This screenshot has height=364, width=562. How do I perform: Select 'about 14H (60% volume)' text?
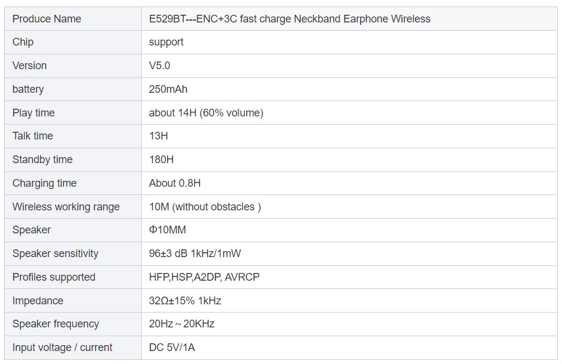pyautogui.click(x=206, y=113)
